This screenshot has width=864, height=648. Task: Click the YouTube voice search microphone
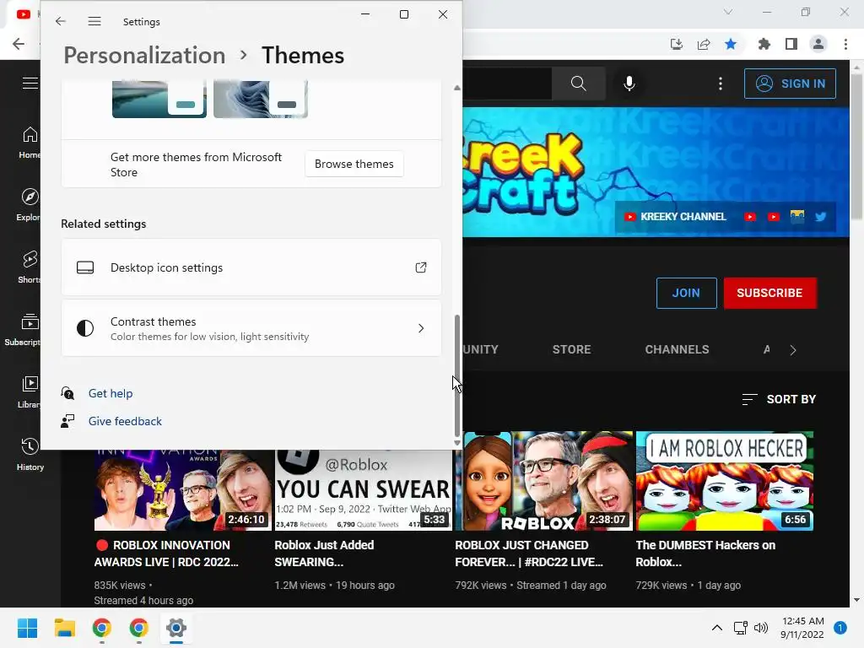[x=629, y=84]
